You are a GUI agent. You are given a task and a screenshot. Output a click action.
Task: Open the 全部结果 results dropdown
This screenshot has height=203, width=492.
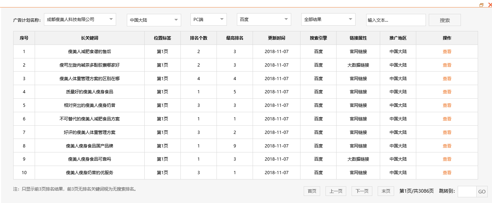(x=328, y=20)
